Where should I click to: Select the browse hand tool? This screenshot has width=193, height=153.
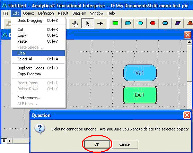[75, 24]
